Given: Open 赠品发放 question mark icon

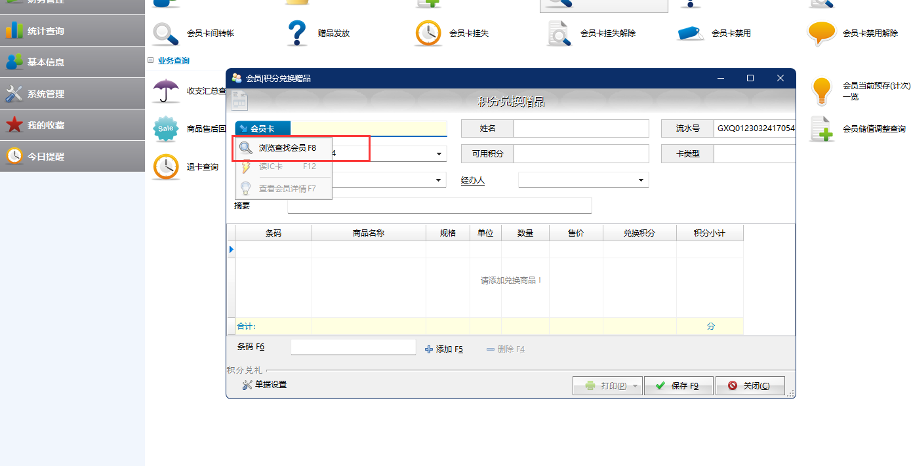Looking at the screenshot, I should click(x=297, y=33).
